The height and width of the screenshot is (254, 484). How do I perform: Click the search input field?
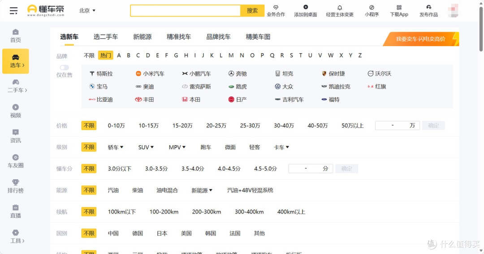click(x=185, y=10)
